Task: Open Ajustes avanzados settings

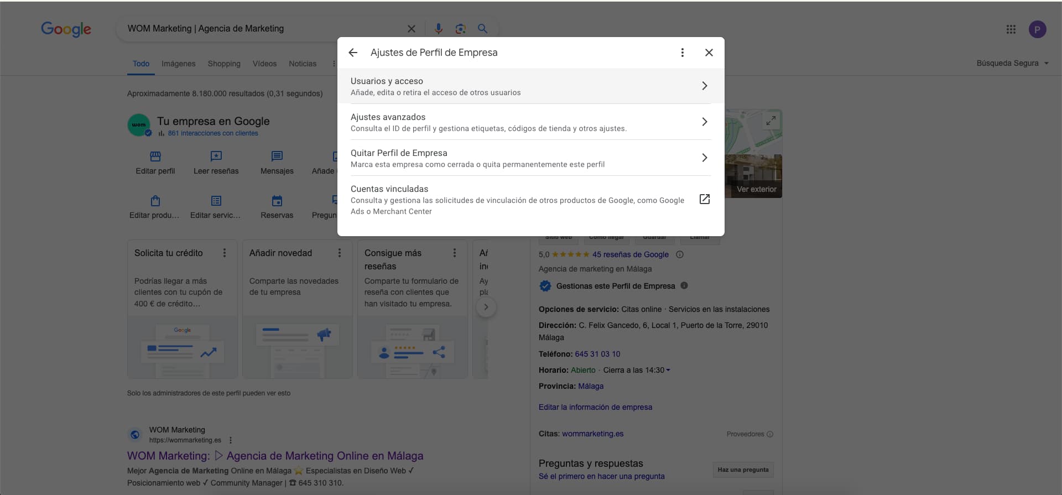Action: pos(530,122)
